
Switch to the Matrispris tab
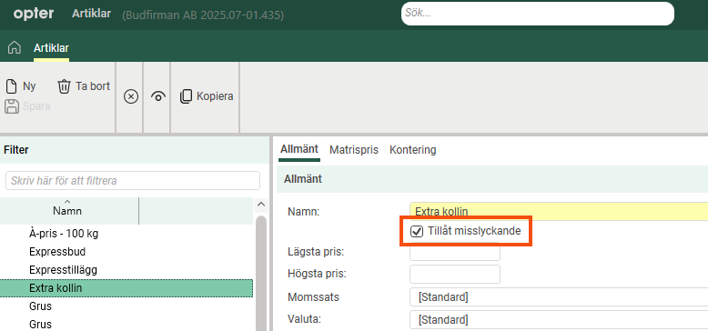pos(354,150)
